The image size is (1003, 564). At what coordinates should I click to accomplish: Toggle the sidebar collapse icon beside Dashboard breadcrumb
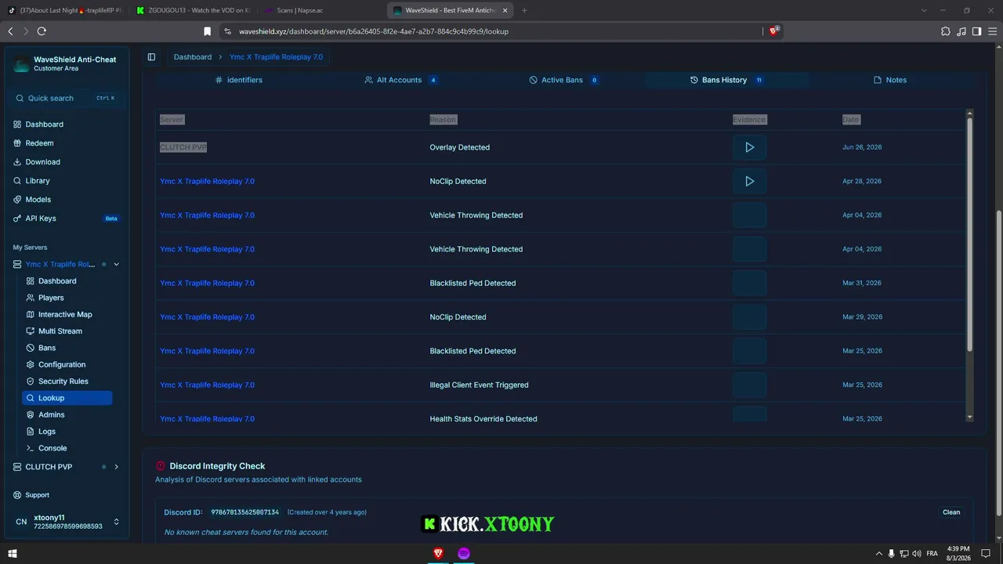151,57
